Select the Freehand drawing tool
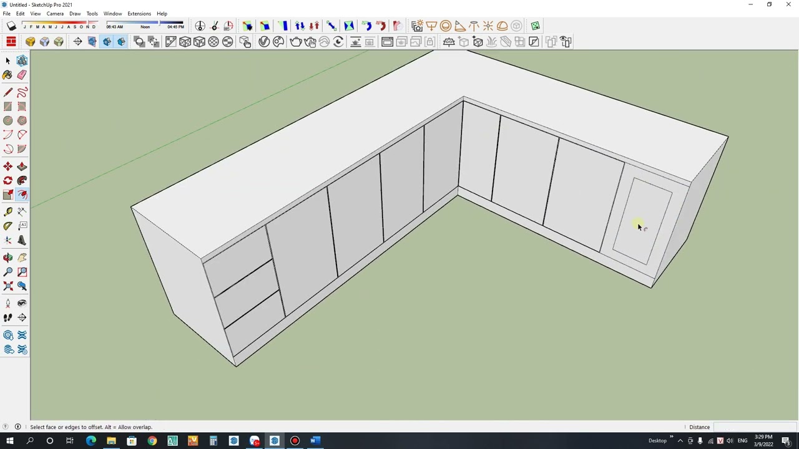This screenshot has height=449, width=799. tap(22, 92)
